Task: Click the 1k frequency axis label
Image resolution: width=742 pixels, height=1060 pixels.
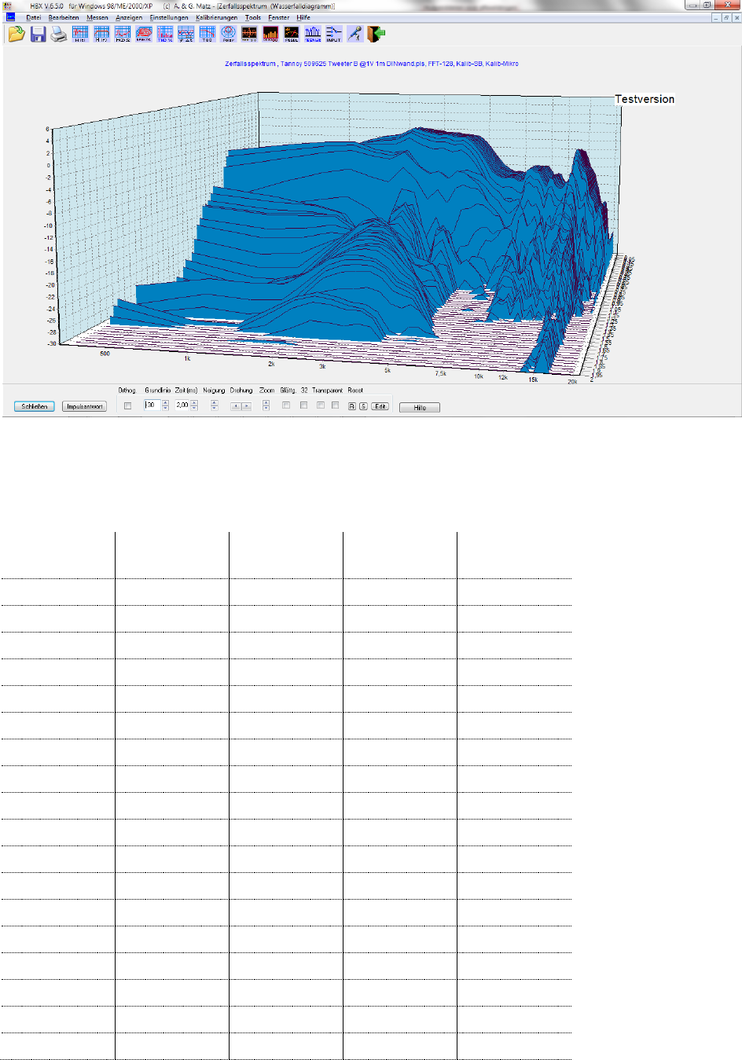Action: coord(187,358)
